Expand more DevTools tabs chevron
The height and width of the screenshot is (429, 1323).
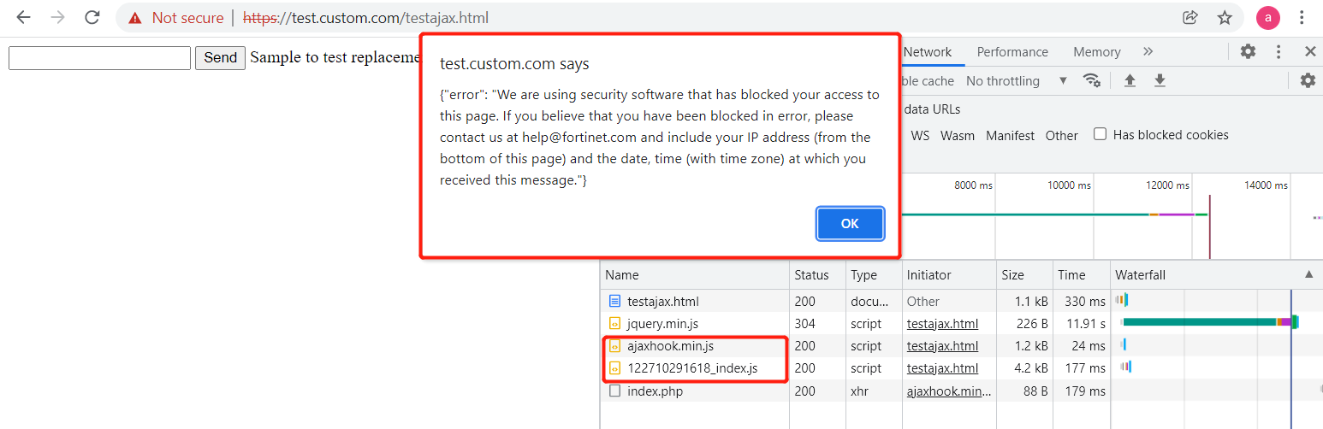click(x=1148, y=51)
